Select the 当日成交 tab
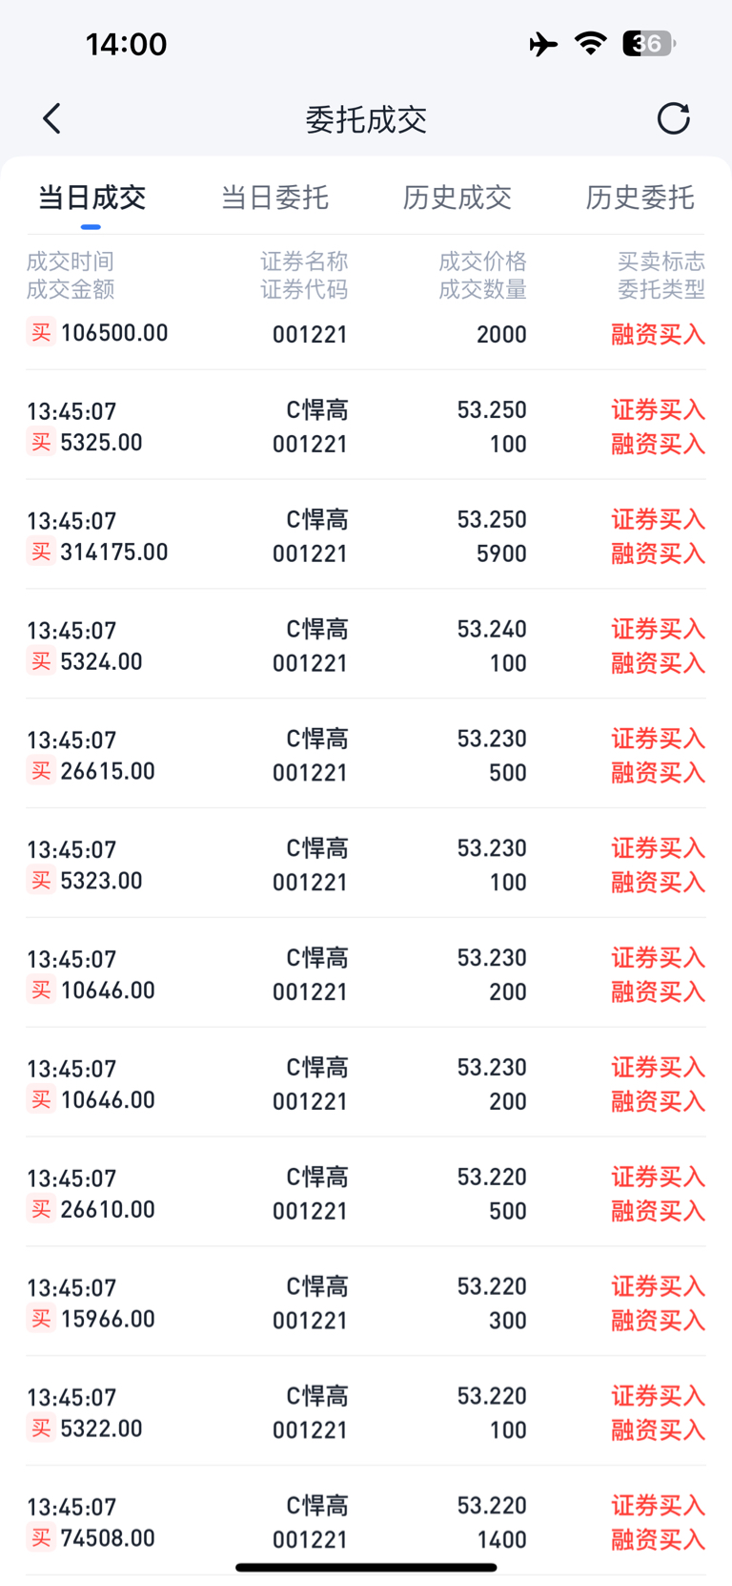 (x=91, y=198)
